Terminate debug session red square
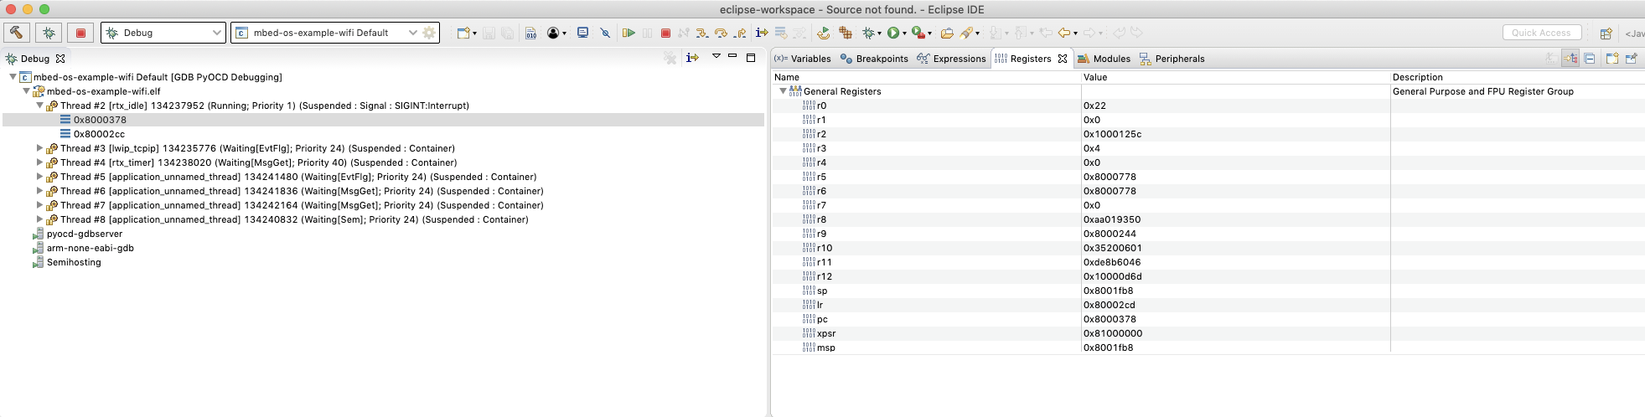This screenshot has height=417, width=1645. pos(665,33)
